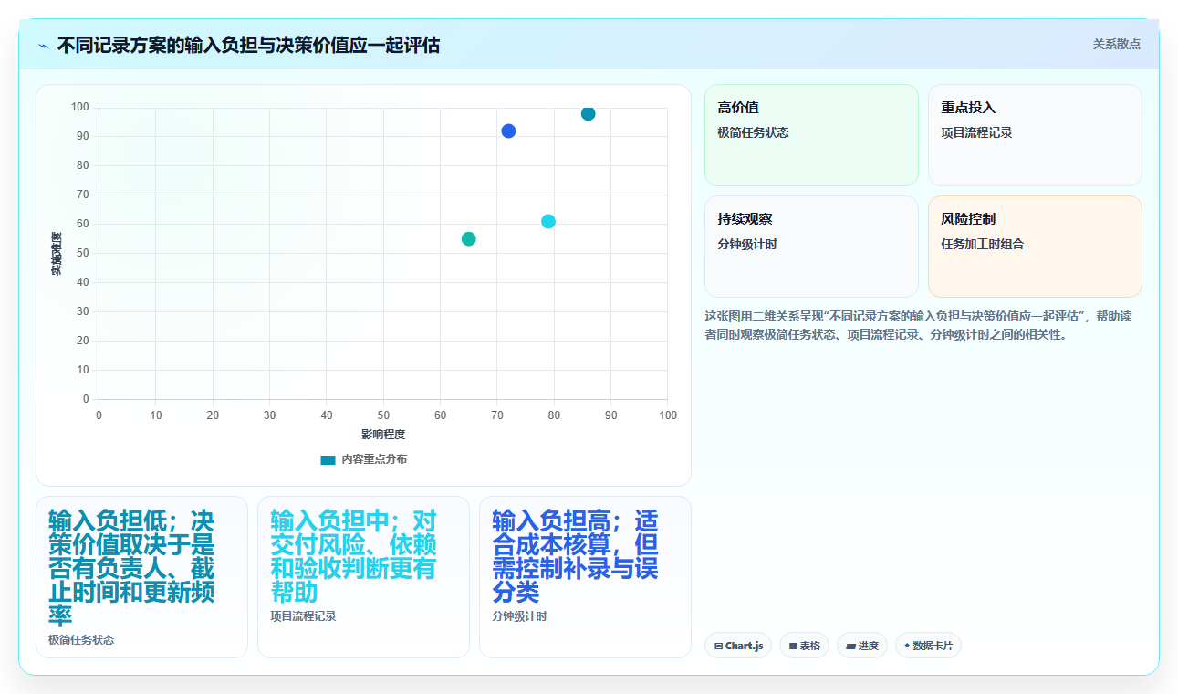Click the dark teal scatter point at the top

588,113
